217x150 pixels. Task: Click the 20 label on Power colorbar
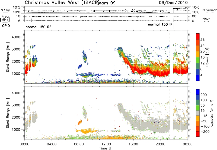(x=202, y=51)
